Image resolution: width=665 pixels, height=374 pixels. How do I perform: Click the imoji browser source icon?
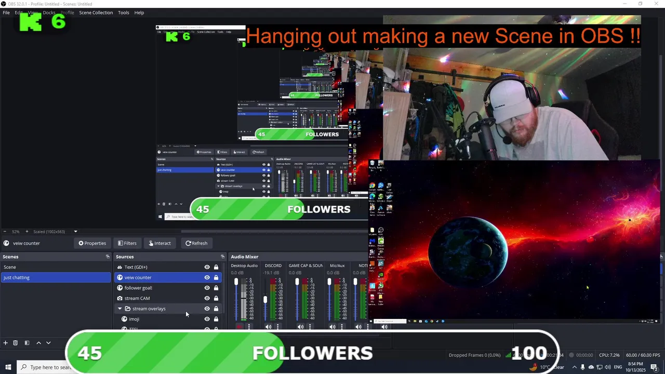[124, 319]
